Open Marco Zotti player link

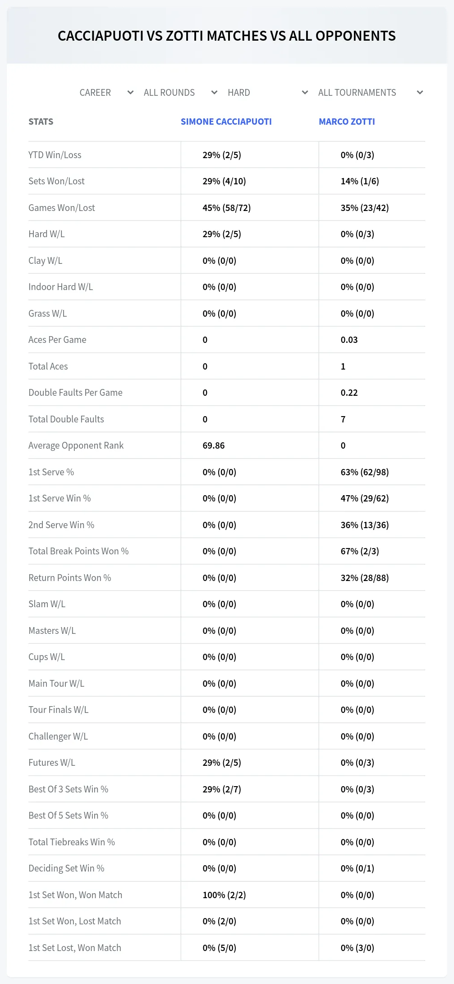point(347,122)
